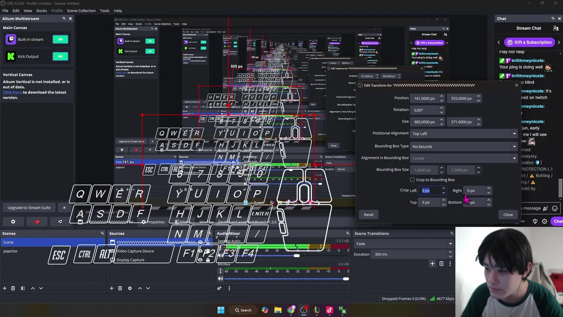563x317 pixels.
Task: Float the Aitum Multistream dock
Action: coord(64,18)
